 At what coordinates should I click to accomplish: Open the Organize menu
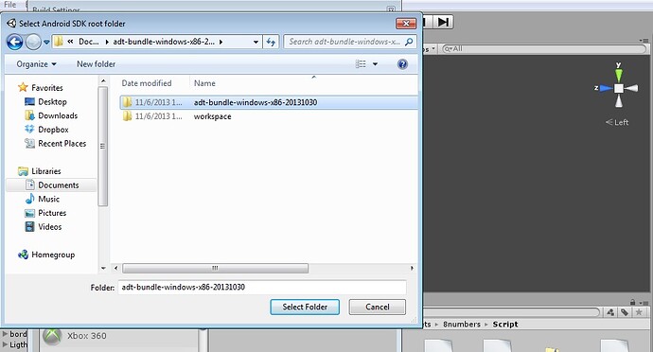pos(36,64)
